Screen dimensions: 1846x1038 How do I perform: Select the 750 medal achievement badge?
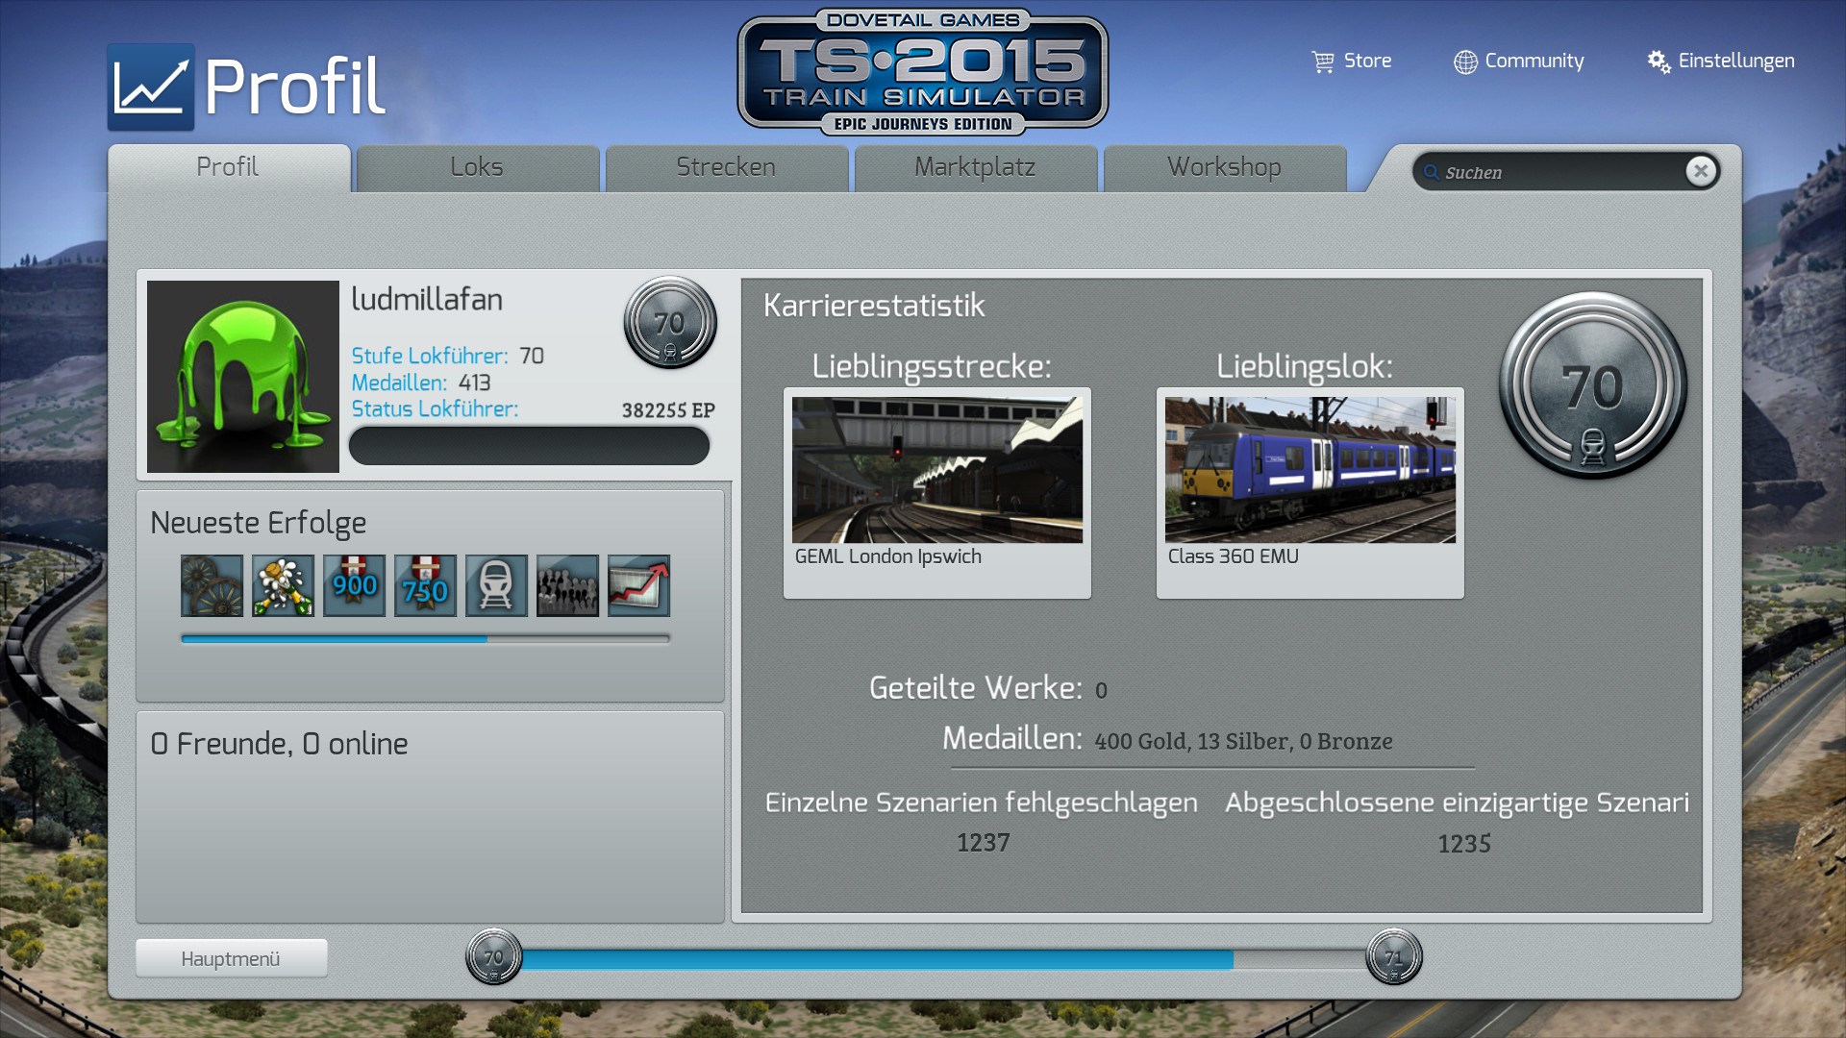[425, 585]
